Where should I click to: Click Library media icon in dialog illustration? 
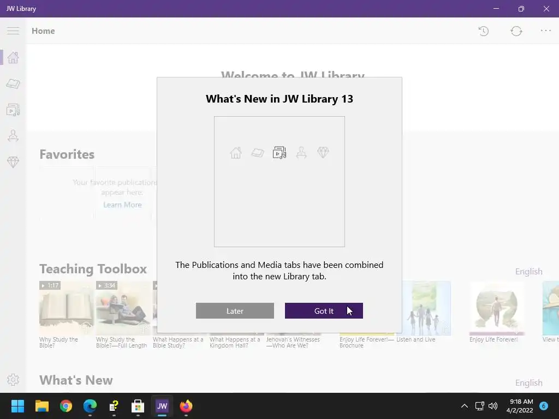[279, 153]
